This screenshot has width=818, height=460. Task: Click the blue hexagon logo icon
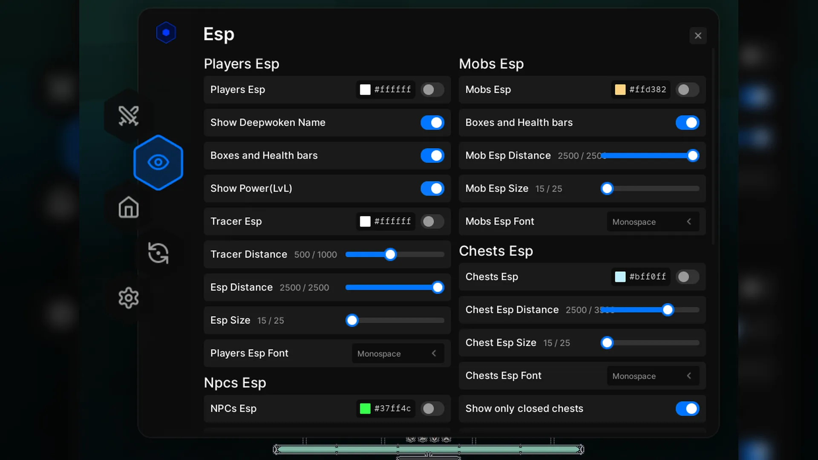point(166,33)
